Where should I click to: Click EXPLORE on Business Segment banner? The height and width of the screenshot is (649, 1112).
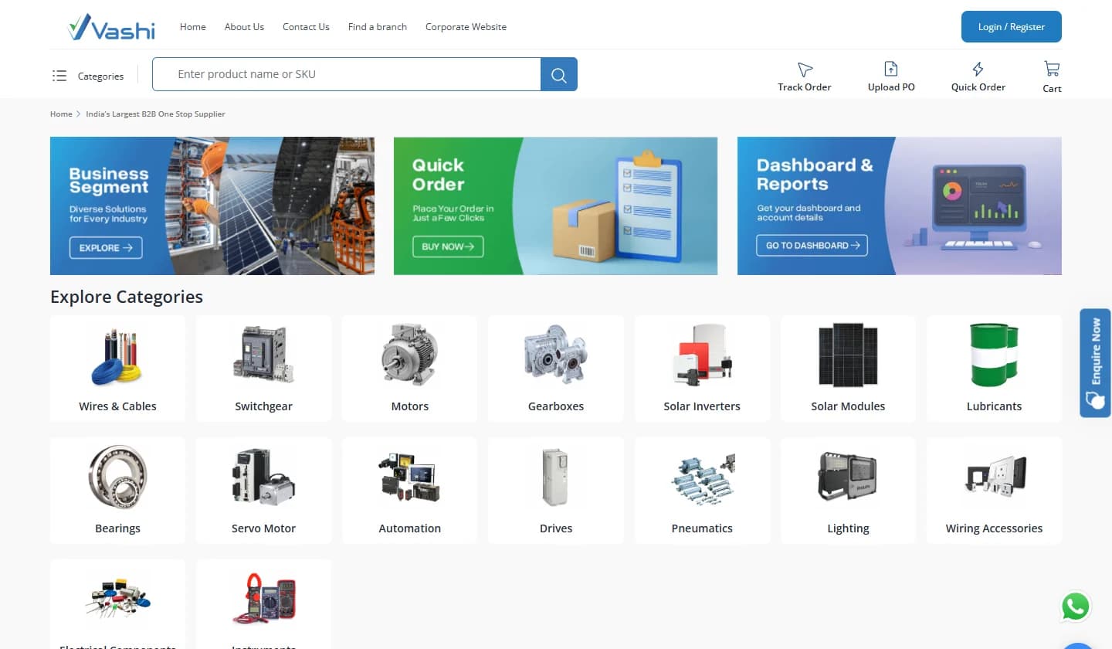(106, 248)
